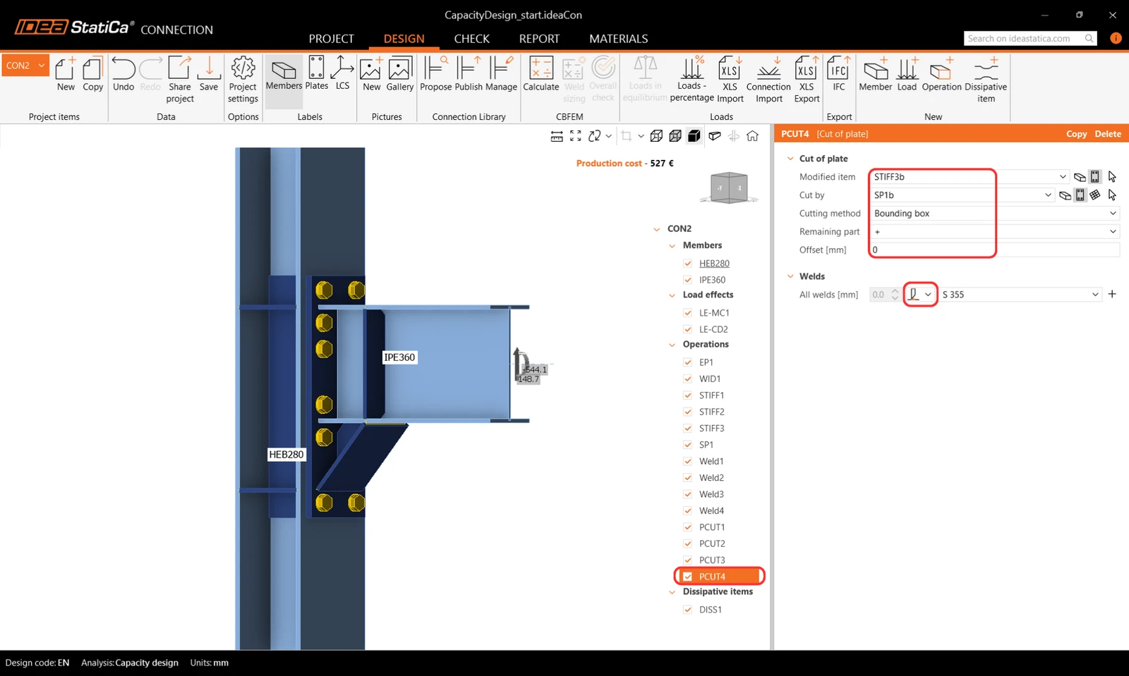
Task: Create a New picture
Action: point(372,74)
